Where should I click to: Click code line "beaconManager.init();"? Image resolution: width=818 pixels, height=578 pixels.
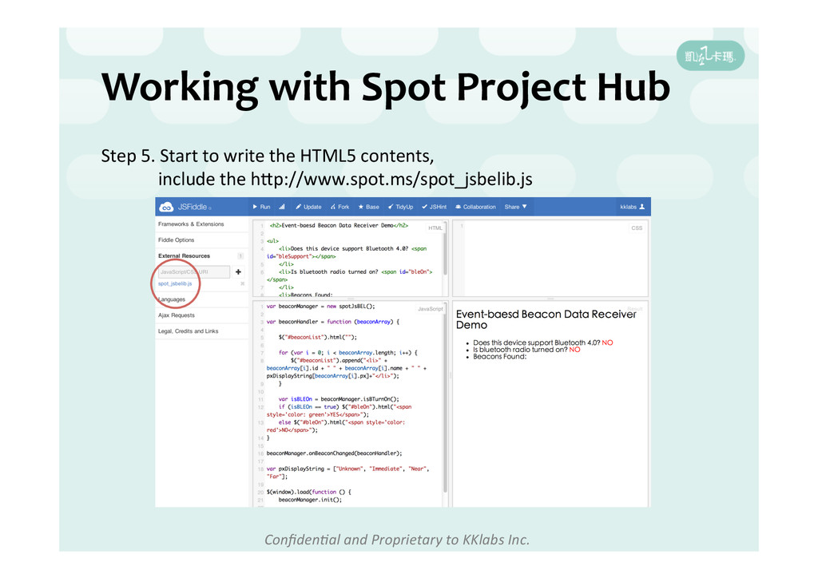[x=310, y=500]
